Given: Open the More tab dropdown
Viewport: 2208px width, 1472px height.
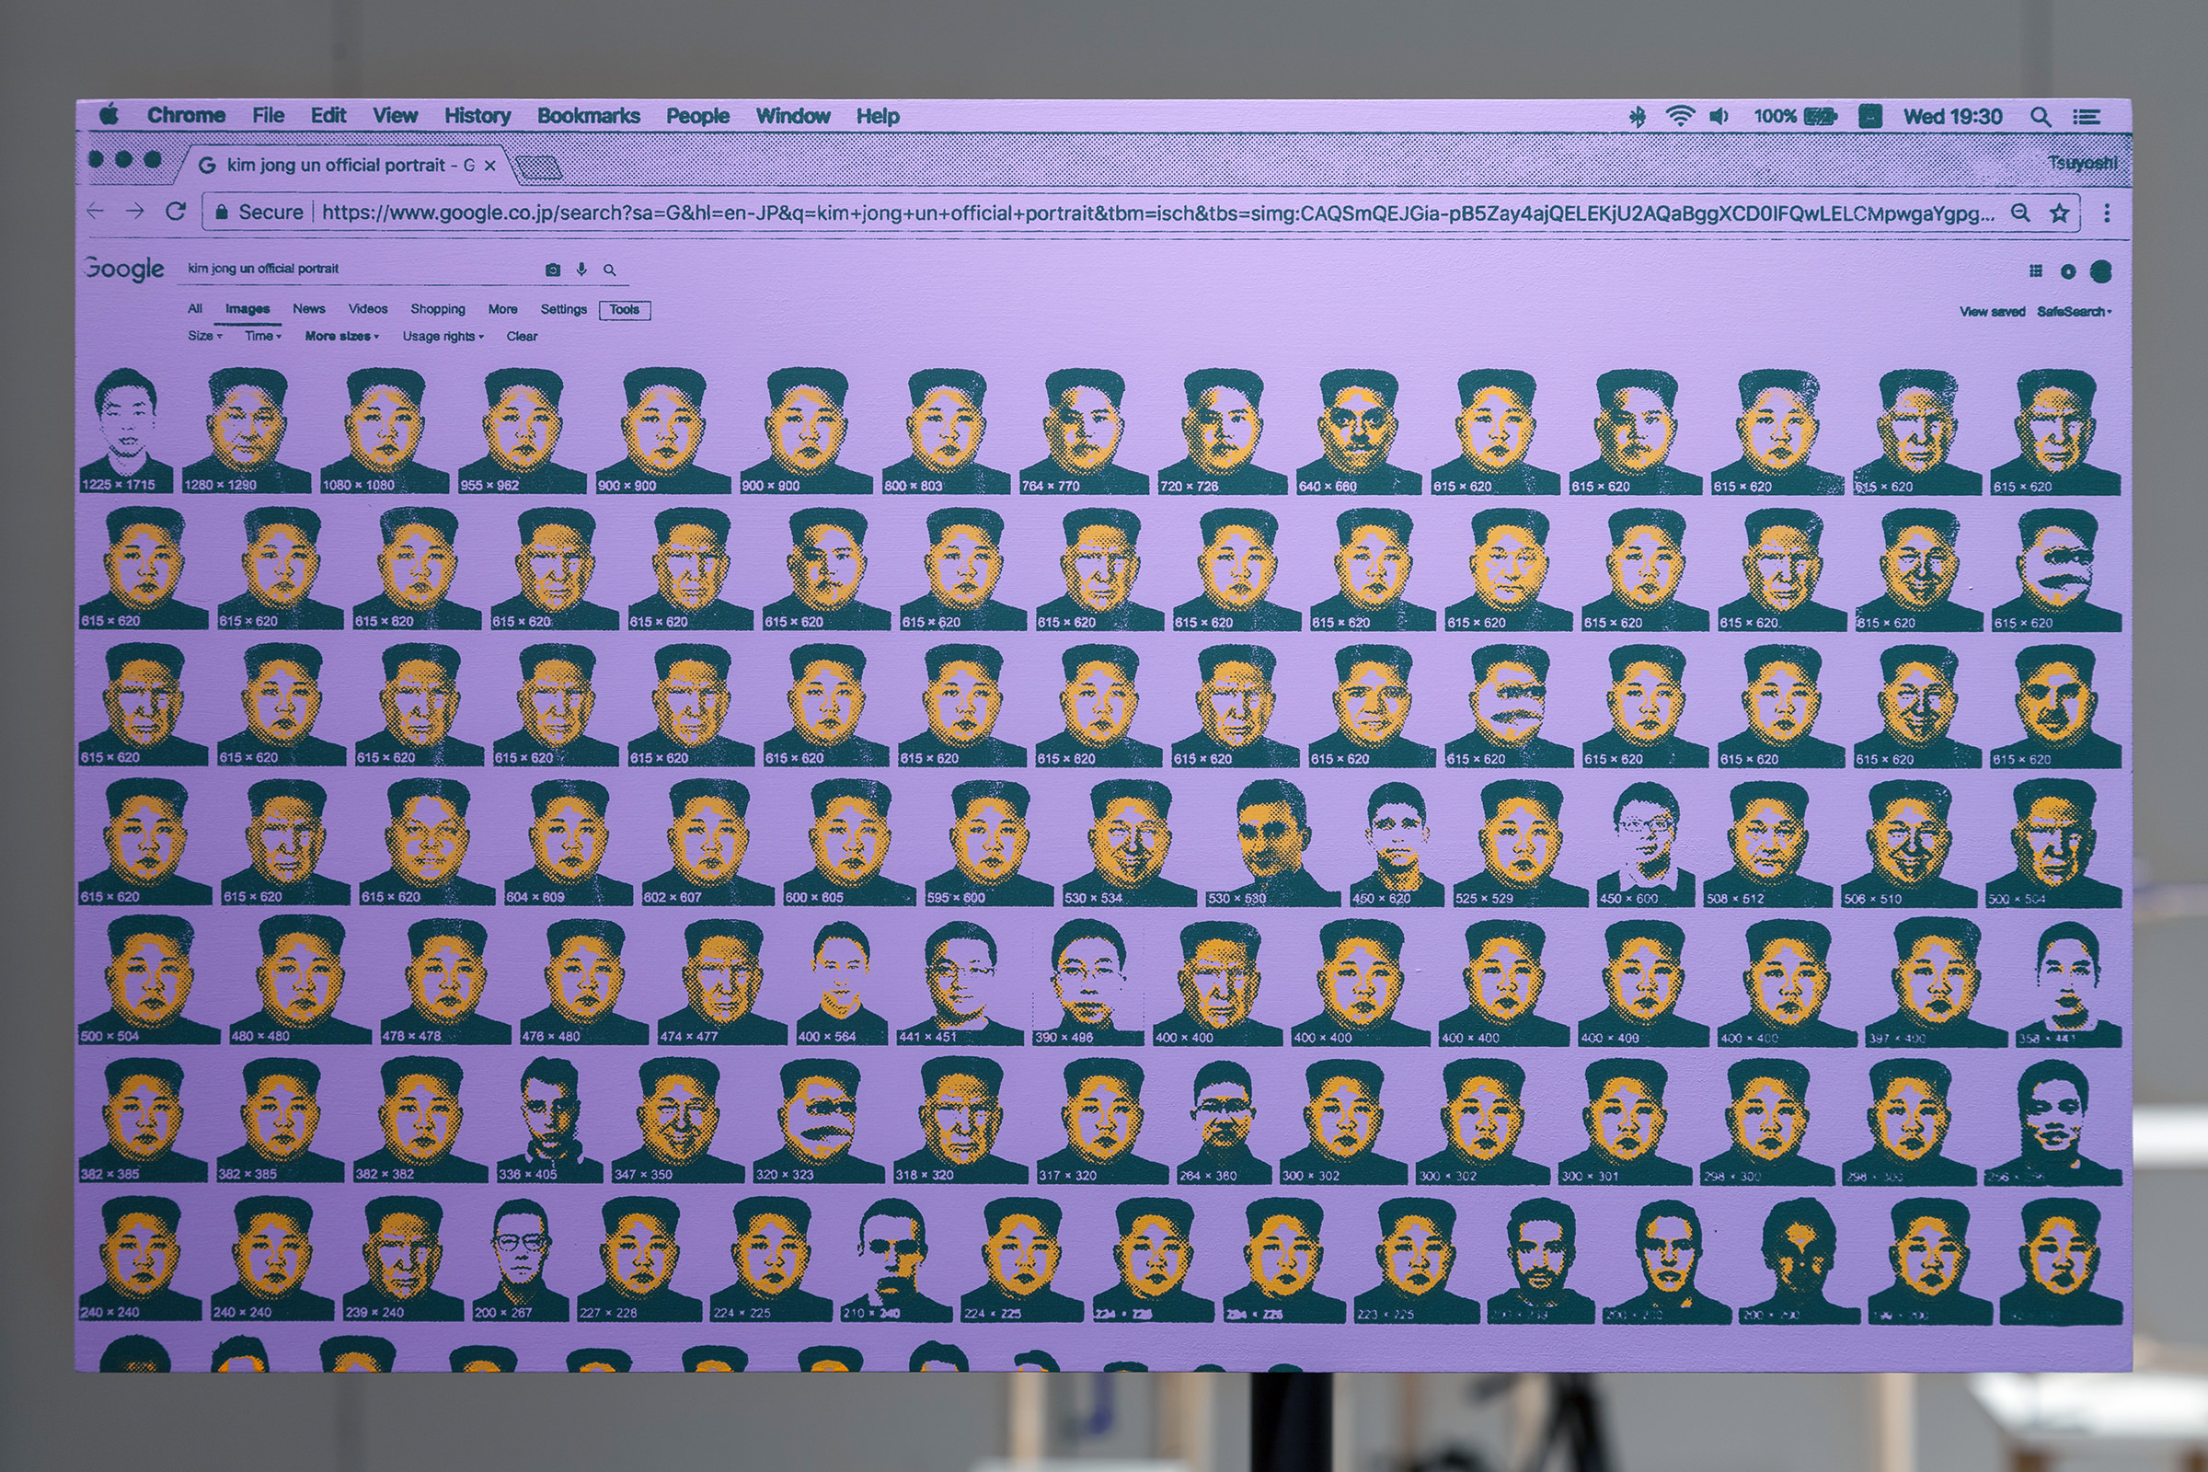Looking at the screenshot, I should (503, 309).
